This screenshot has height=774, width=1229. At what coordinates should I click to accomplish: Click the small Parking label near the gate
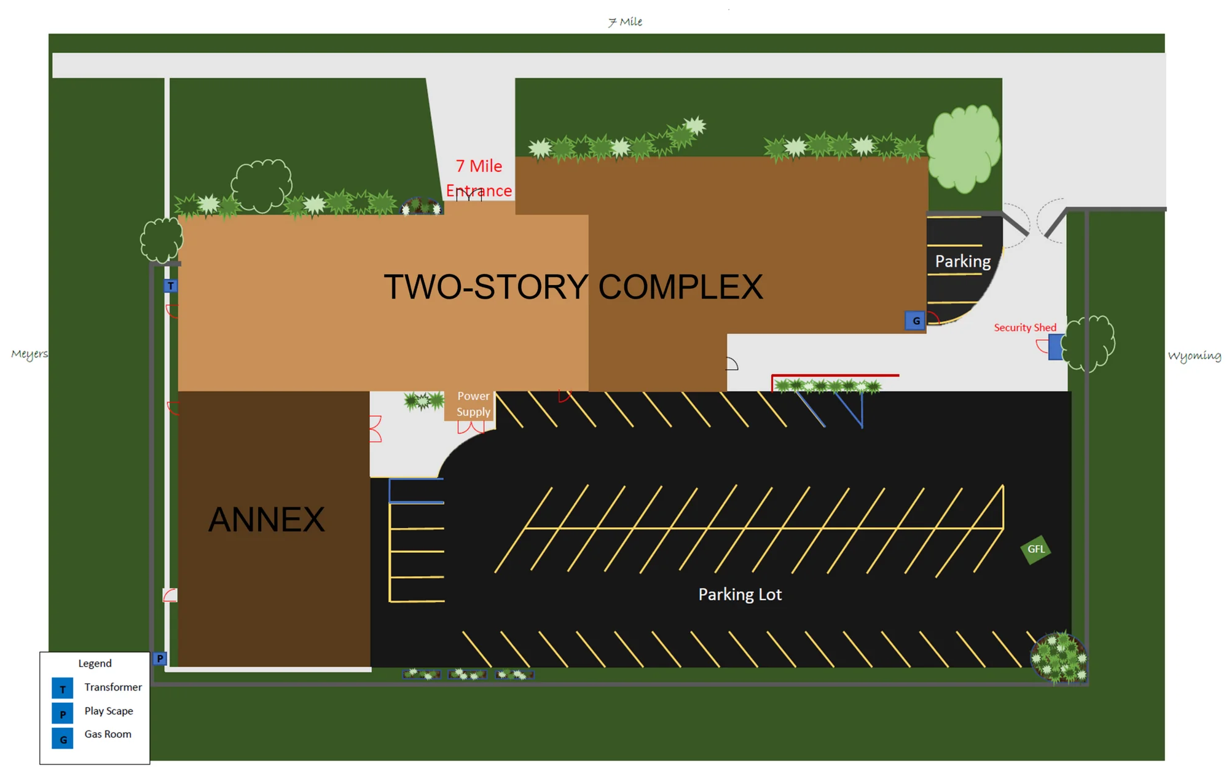pyautogui.click(x=963, y=262)
